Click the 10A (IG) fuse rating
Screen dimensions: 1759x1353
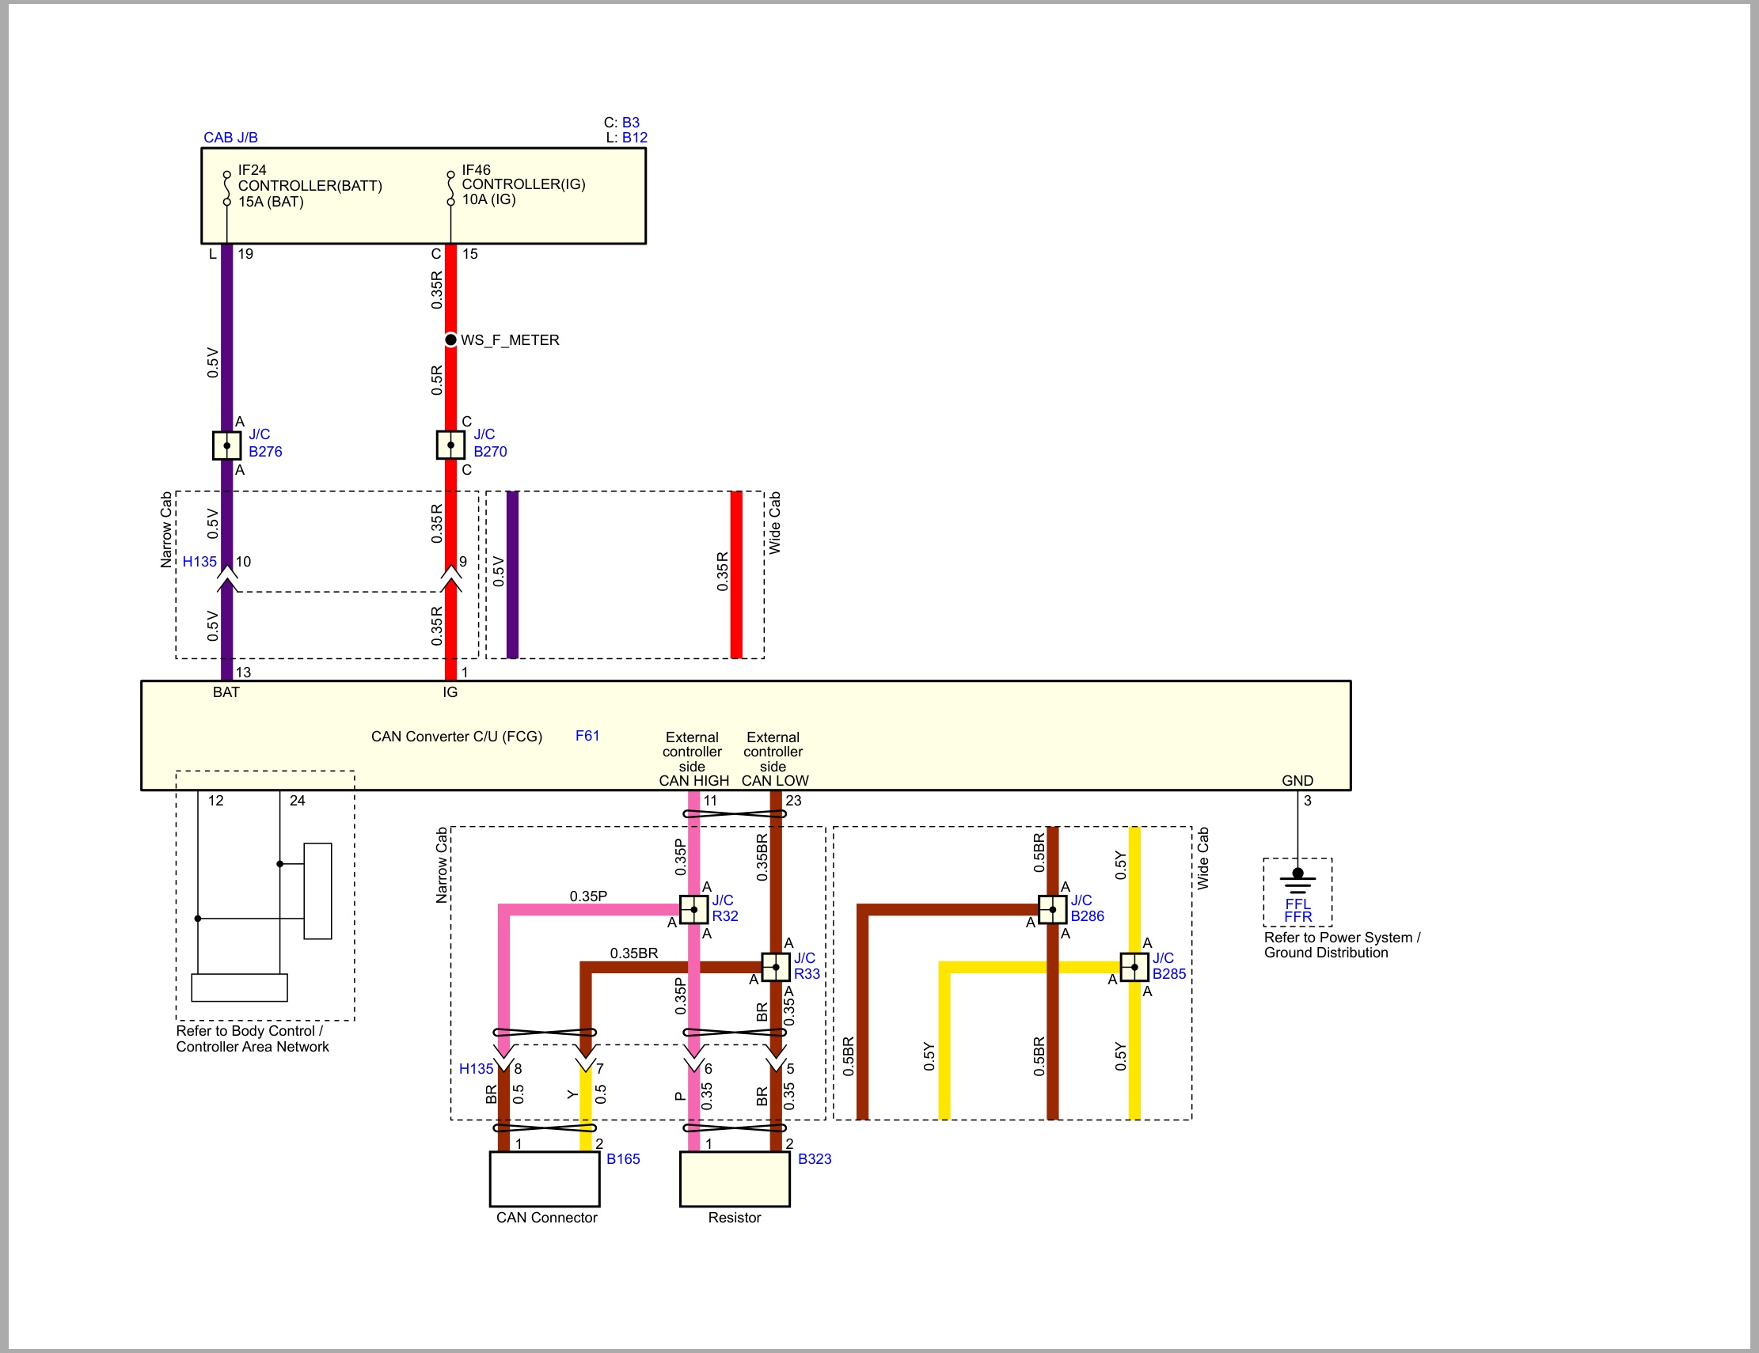pyautogui.click(x=489, y=199)
